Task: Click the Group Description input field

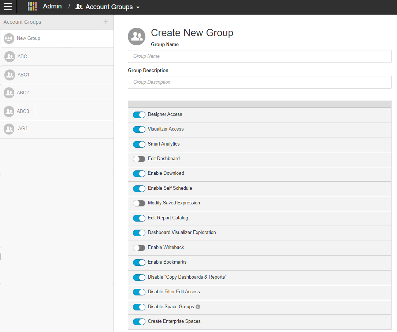Action: pyautogui.click(x=259, y=82)
